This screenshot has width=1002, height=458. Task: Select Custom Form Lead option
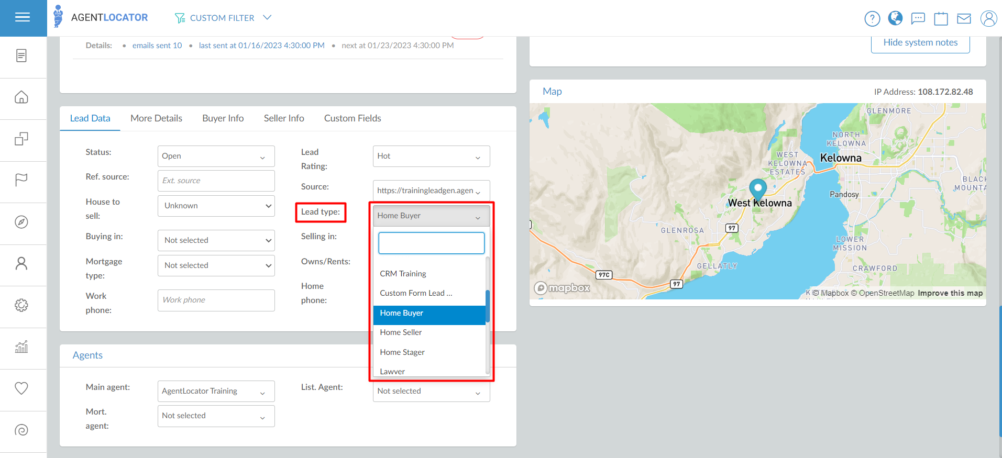(430, 293)
